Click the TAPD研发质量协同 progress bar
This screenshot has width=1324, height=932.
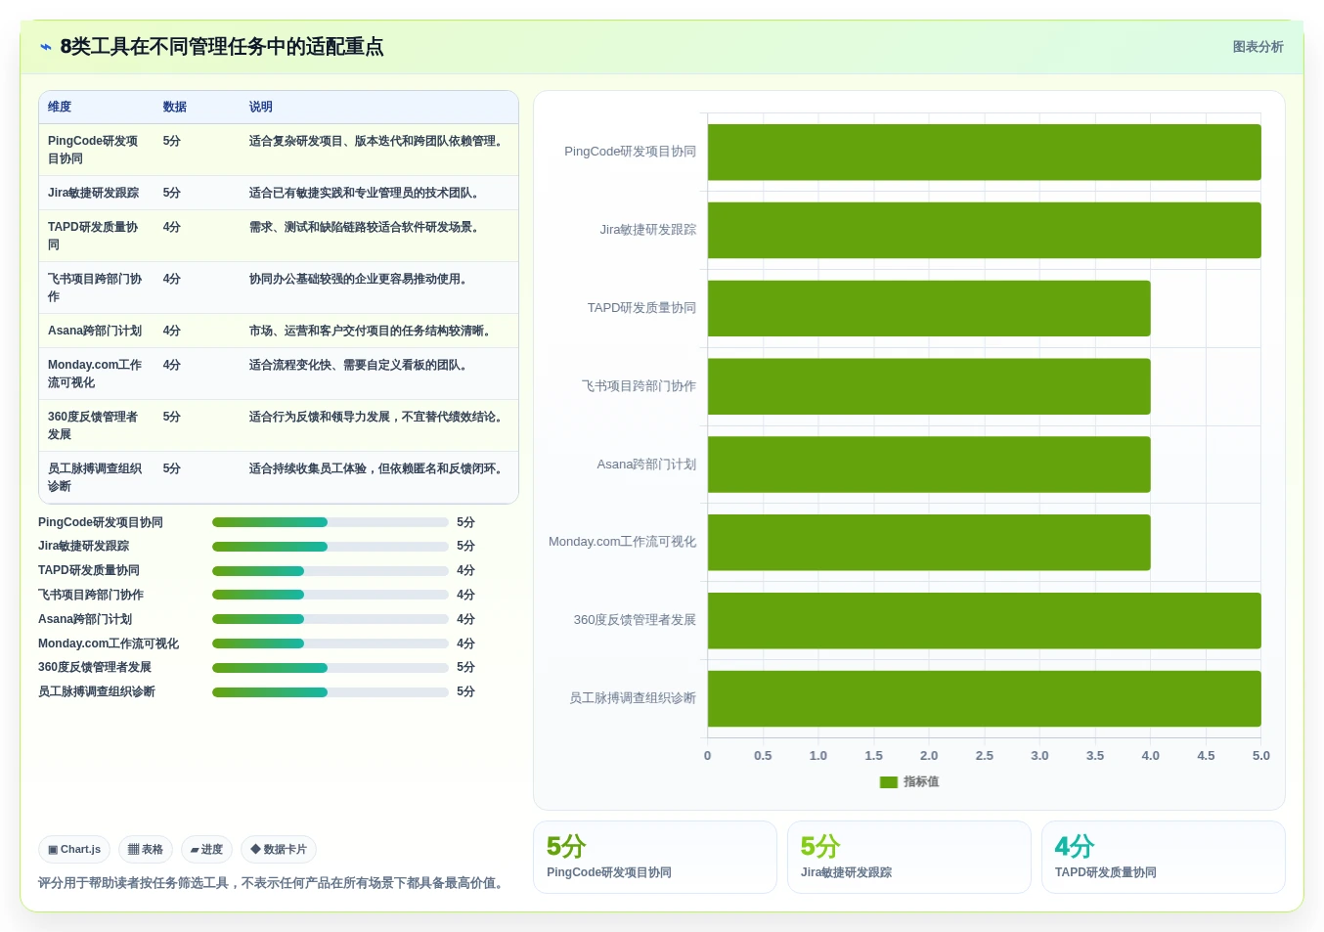tap(331, 571)
